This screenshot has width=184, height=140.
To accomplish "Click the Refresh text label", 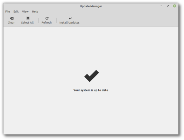I will coord(47,22).
